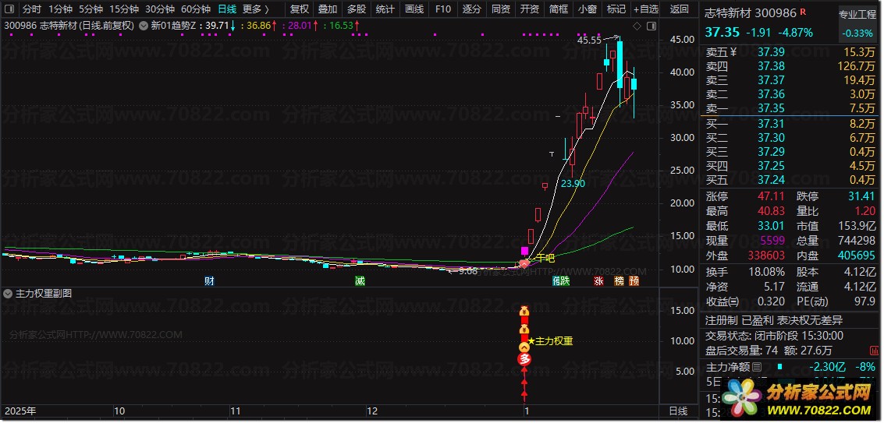Switch to 30分钟 chart period
The height and width of the screenshot is (423, 884).
[159, 9]
